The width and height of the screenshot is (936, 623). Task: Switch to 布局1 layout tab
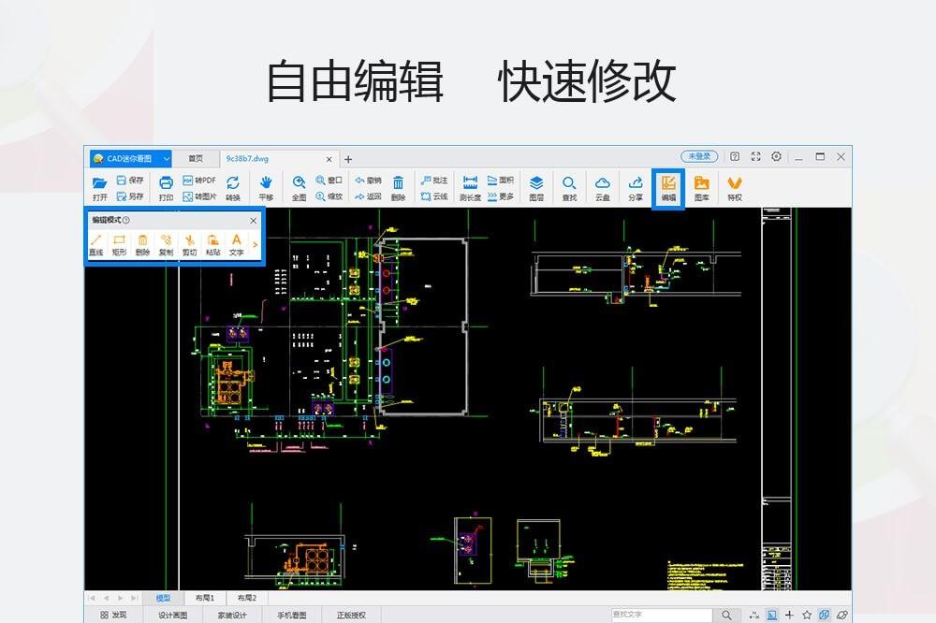point(205,598)
